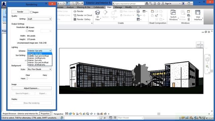Click the Cascade Windows icon
Screen dimensions: 215x121
(x=189, y=15)
